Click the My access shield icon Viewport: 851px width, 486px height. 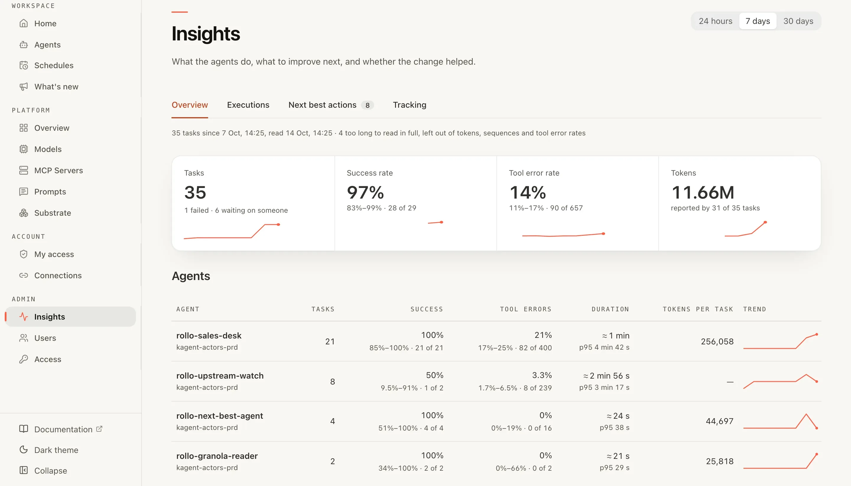click(23, 254)
